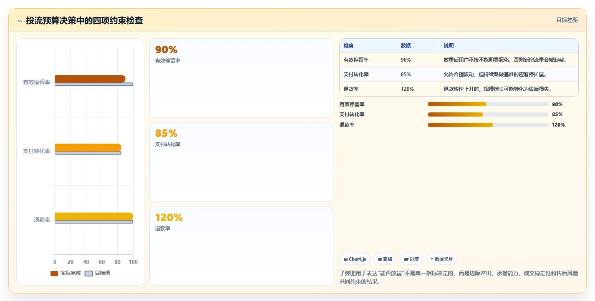595x301 pixels.
Task: Click the Chart.js chip
Action: [x=355, y=259]
